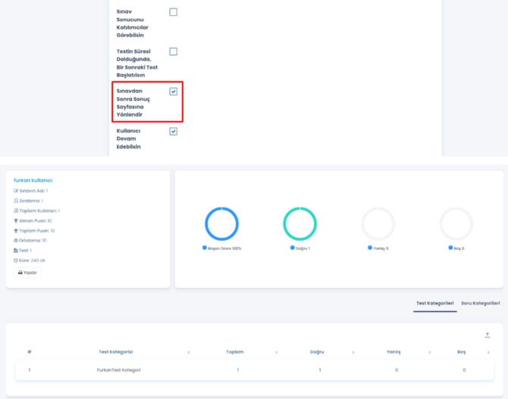Click the Toplam Puan trophy icon
This screenshot has height=399, width=508.
pos(16,230)
